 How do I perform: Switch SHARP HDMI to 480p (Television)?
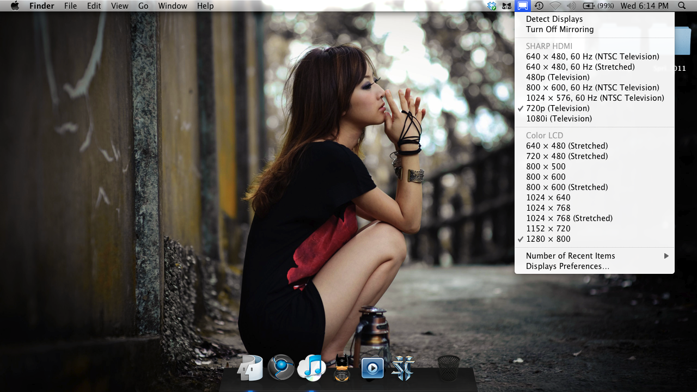point(595,77)
